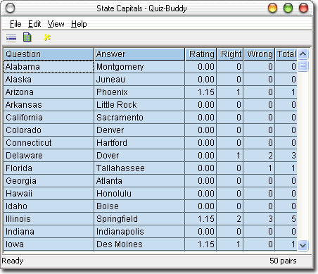Click the green window button
The image size is (318, 274).
coord(288,8)
